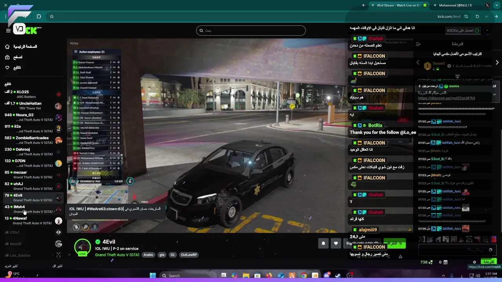Open the emoji picker in chat box

490,249
